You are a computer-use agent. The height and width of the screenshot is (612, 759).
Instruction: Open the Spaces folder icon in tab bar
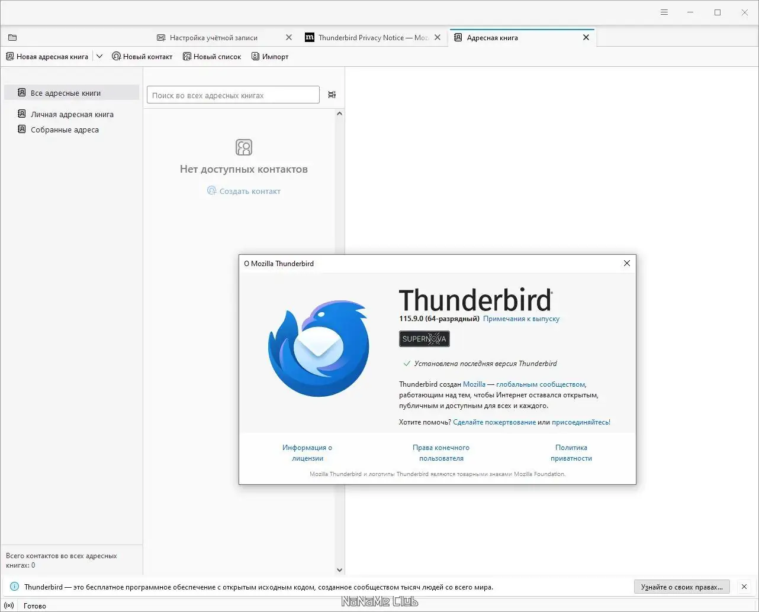click(12, 37)
